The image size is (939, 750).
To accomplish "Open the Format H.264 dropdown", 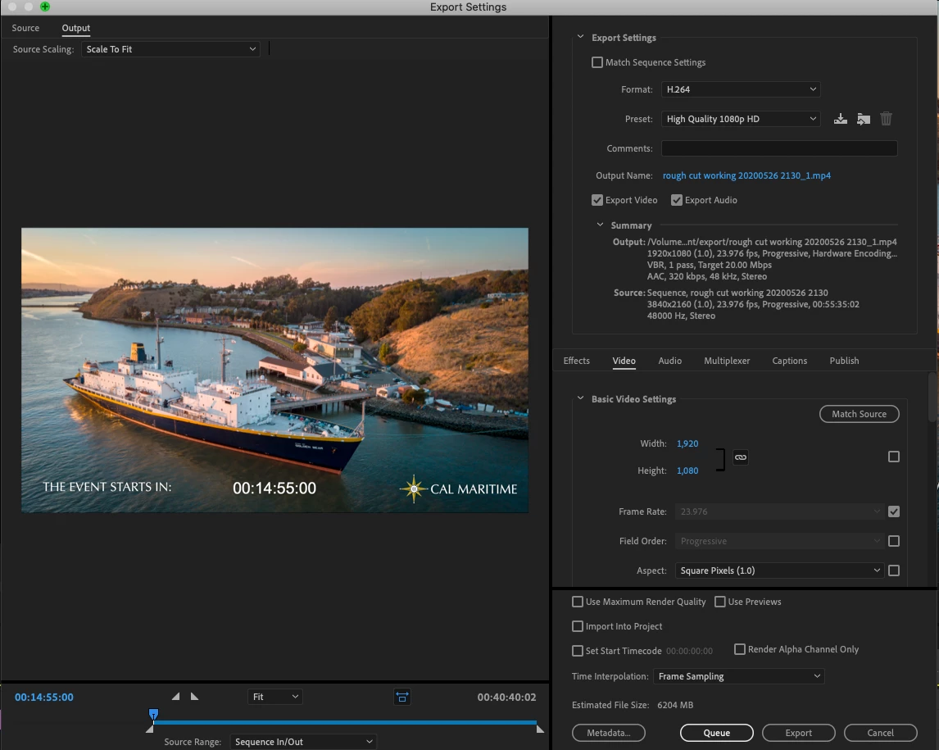I will click(x=741, y=89).
